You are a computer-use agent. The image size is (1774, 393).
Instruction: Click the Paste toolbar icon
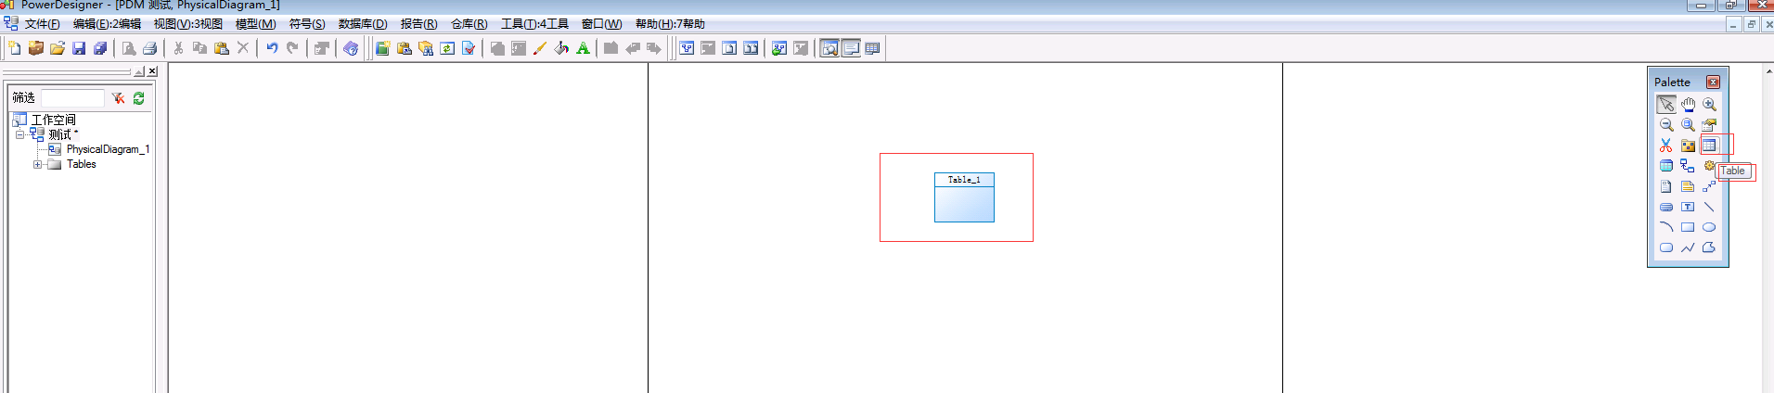coord(222,48)
